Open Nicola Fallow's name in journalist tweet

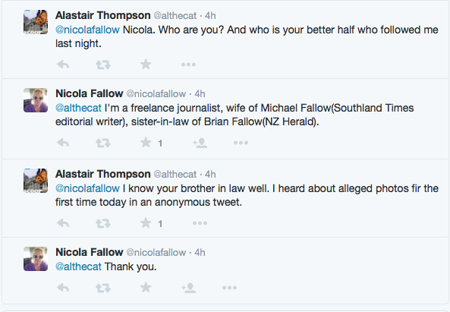[90, 93]
